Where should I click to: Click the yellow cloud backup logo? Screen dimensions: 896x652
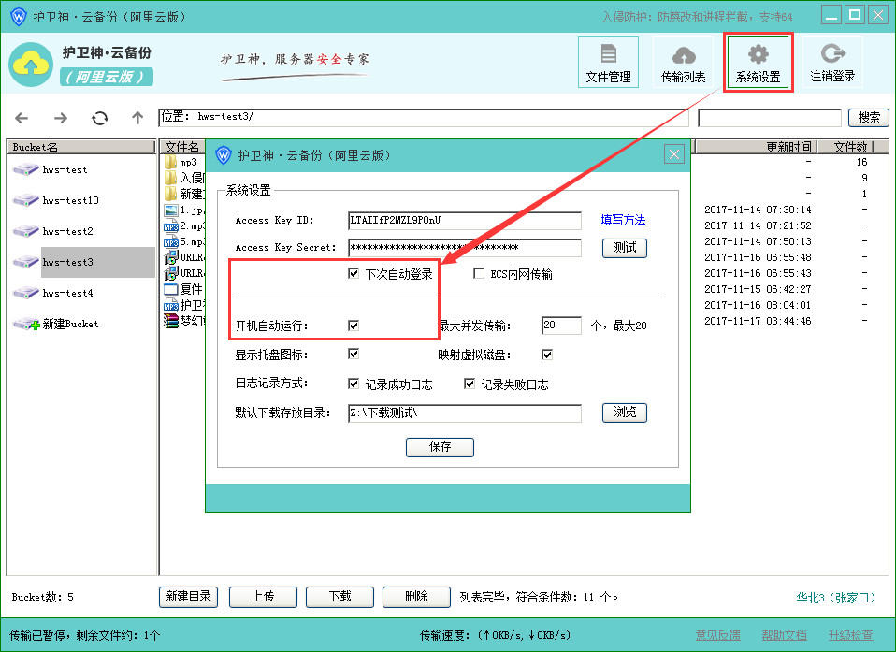coord(31,65)
